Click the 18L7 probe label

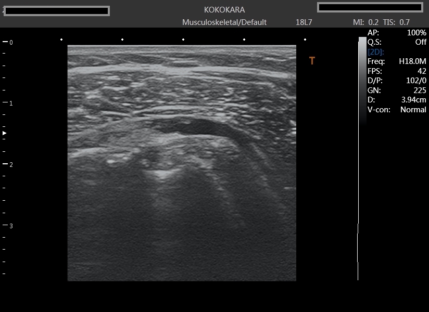(304, 22)
